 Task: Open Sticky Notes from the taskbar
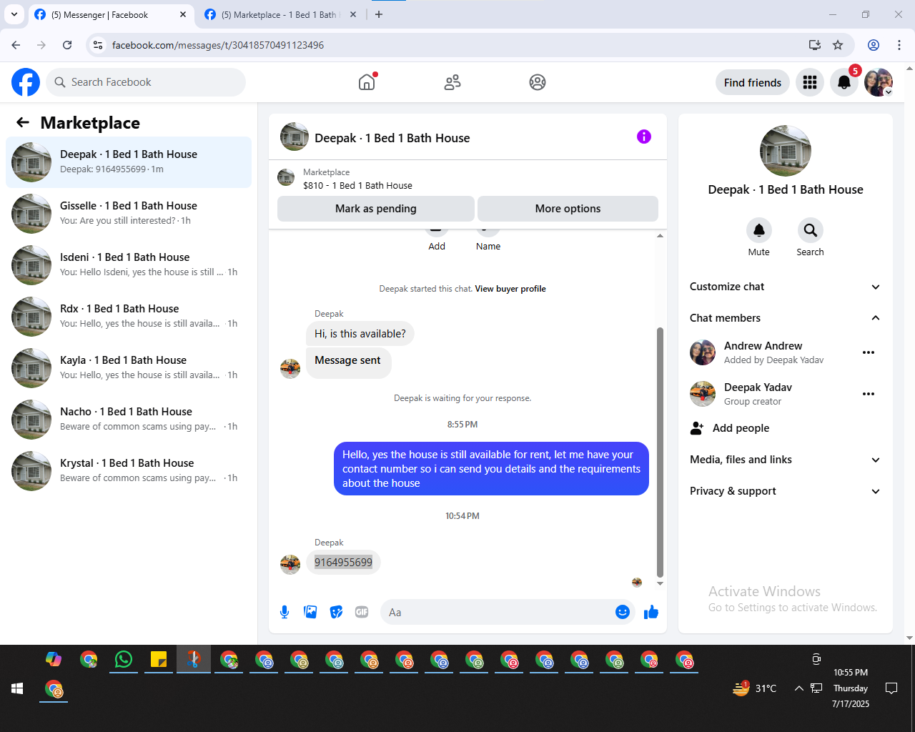tap(159, 659)
